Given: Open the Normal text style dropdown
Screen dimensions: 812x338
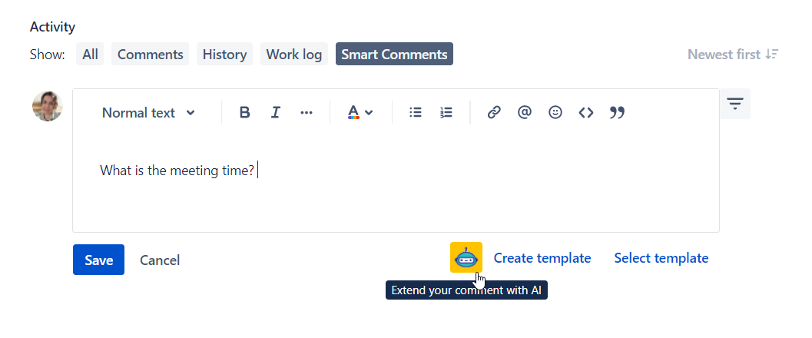Looking at the screenshot, I should pyautogui.click(x=148, y=113).
